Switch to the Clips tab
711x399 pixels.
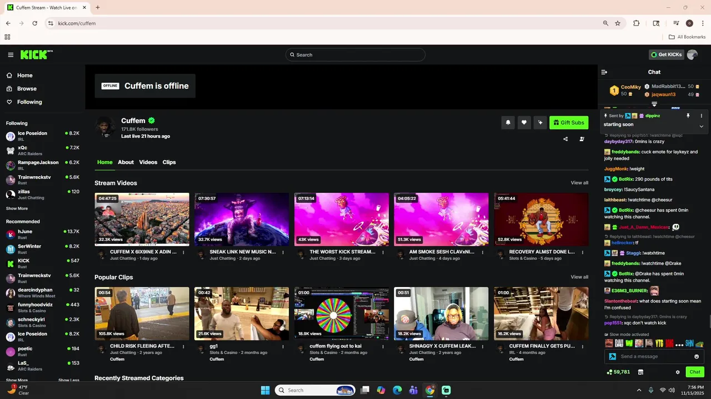pos(169,162)
